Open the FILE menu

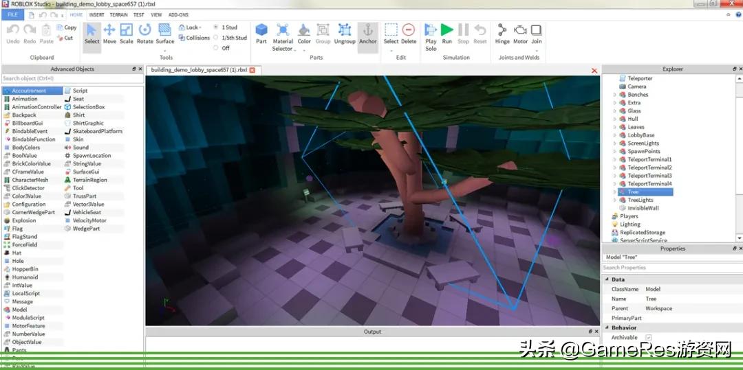point(12,14)
